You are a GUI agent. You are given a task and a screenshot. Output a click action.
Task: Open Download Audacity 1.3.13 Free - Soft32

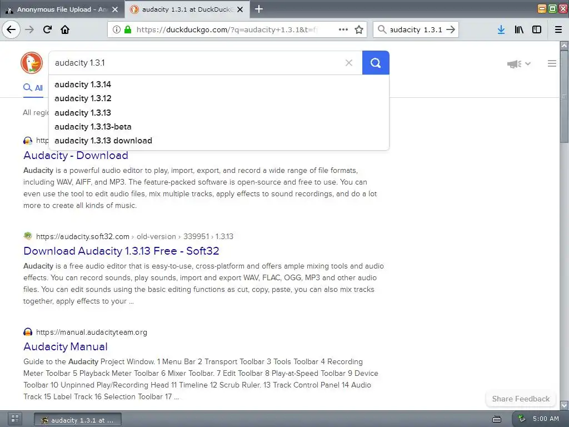121,251
